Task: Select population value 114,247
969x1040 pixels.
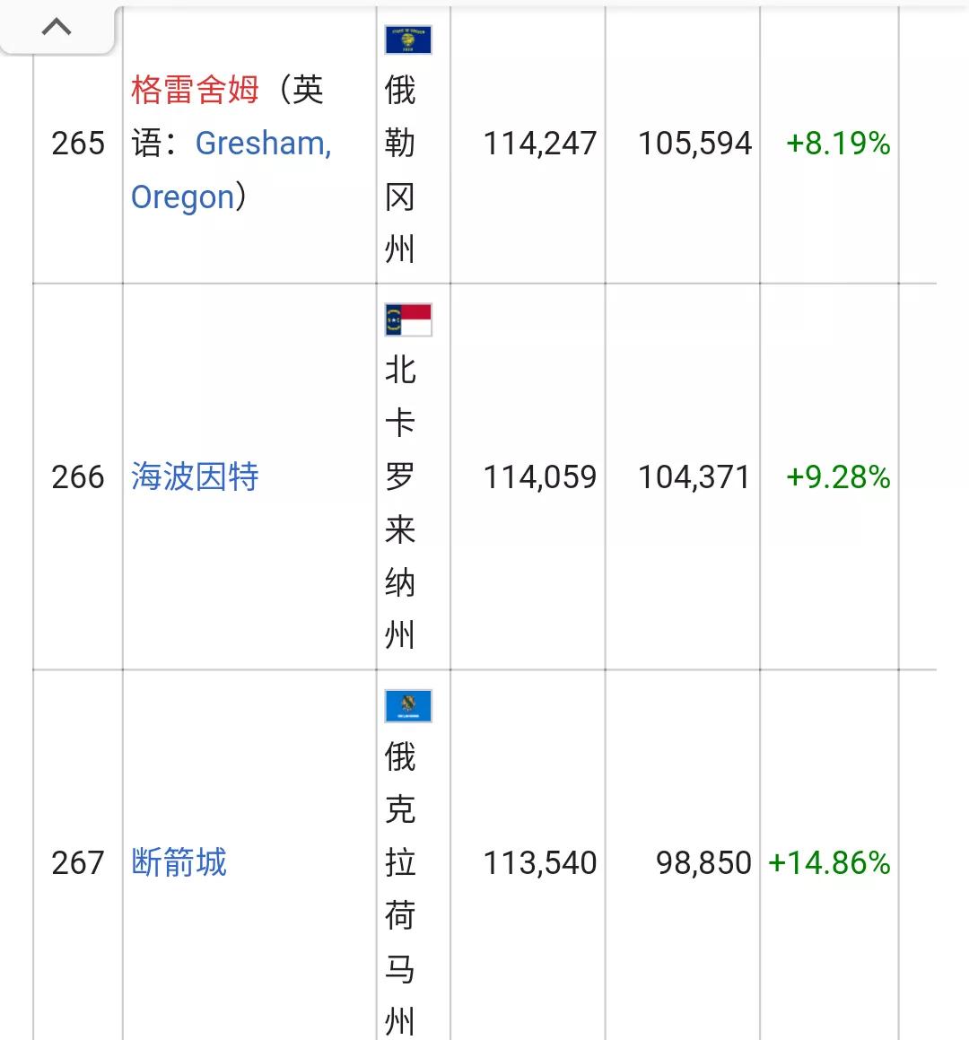Action: pos(540,144)
